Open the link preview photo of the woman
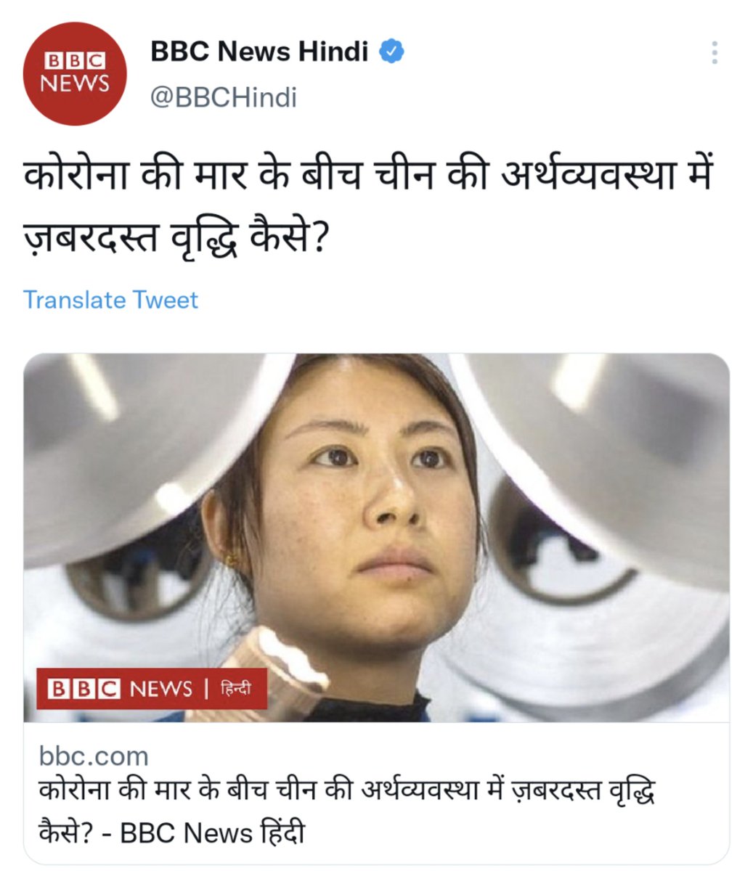The height and width of the screenshot is (871, 753). pos(376,538)
